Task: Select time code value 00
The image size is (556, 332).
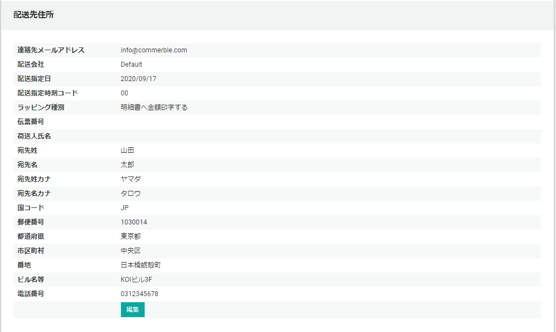Action: point(124,93)
